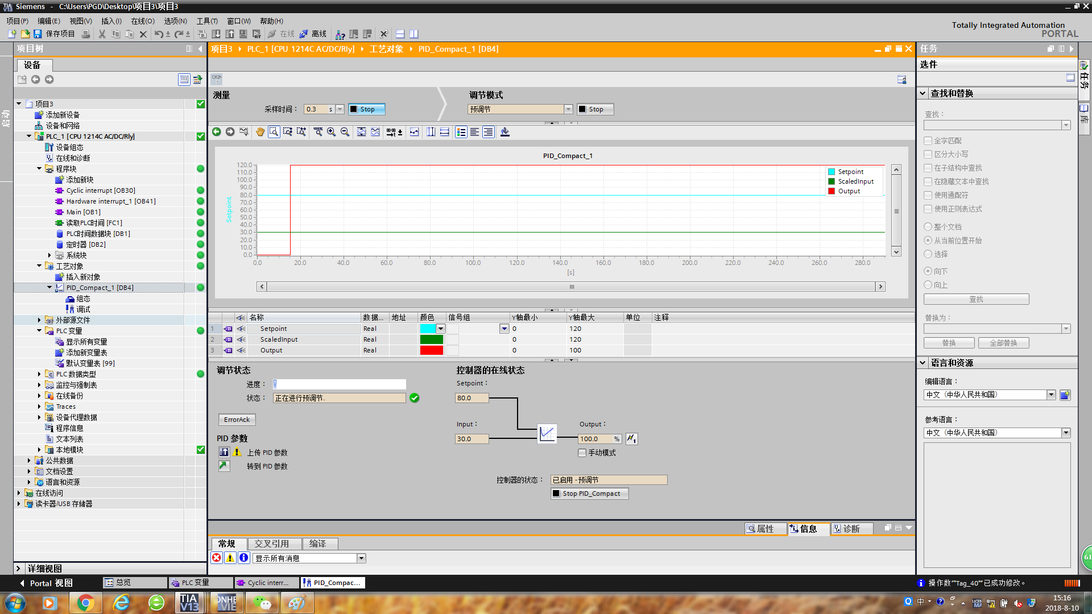This screenshot has height=614, width=1092.
Task: Click the chart background color bucket icon
Action: [504, 132]
